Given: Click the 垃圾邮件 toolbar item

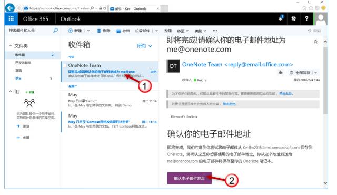Looking at the screenshot, I should tap(142, 31).
